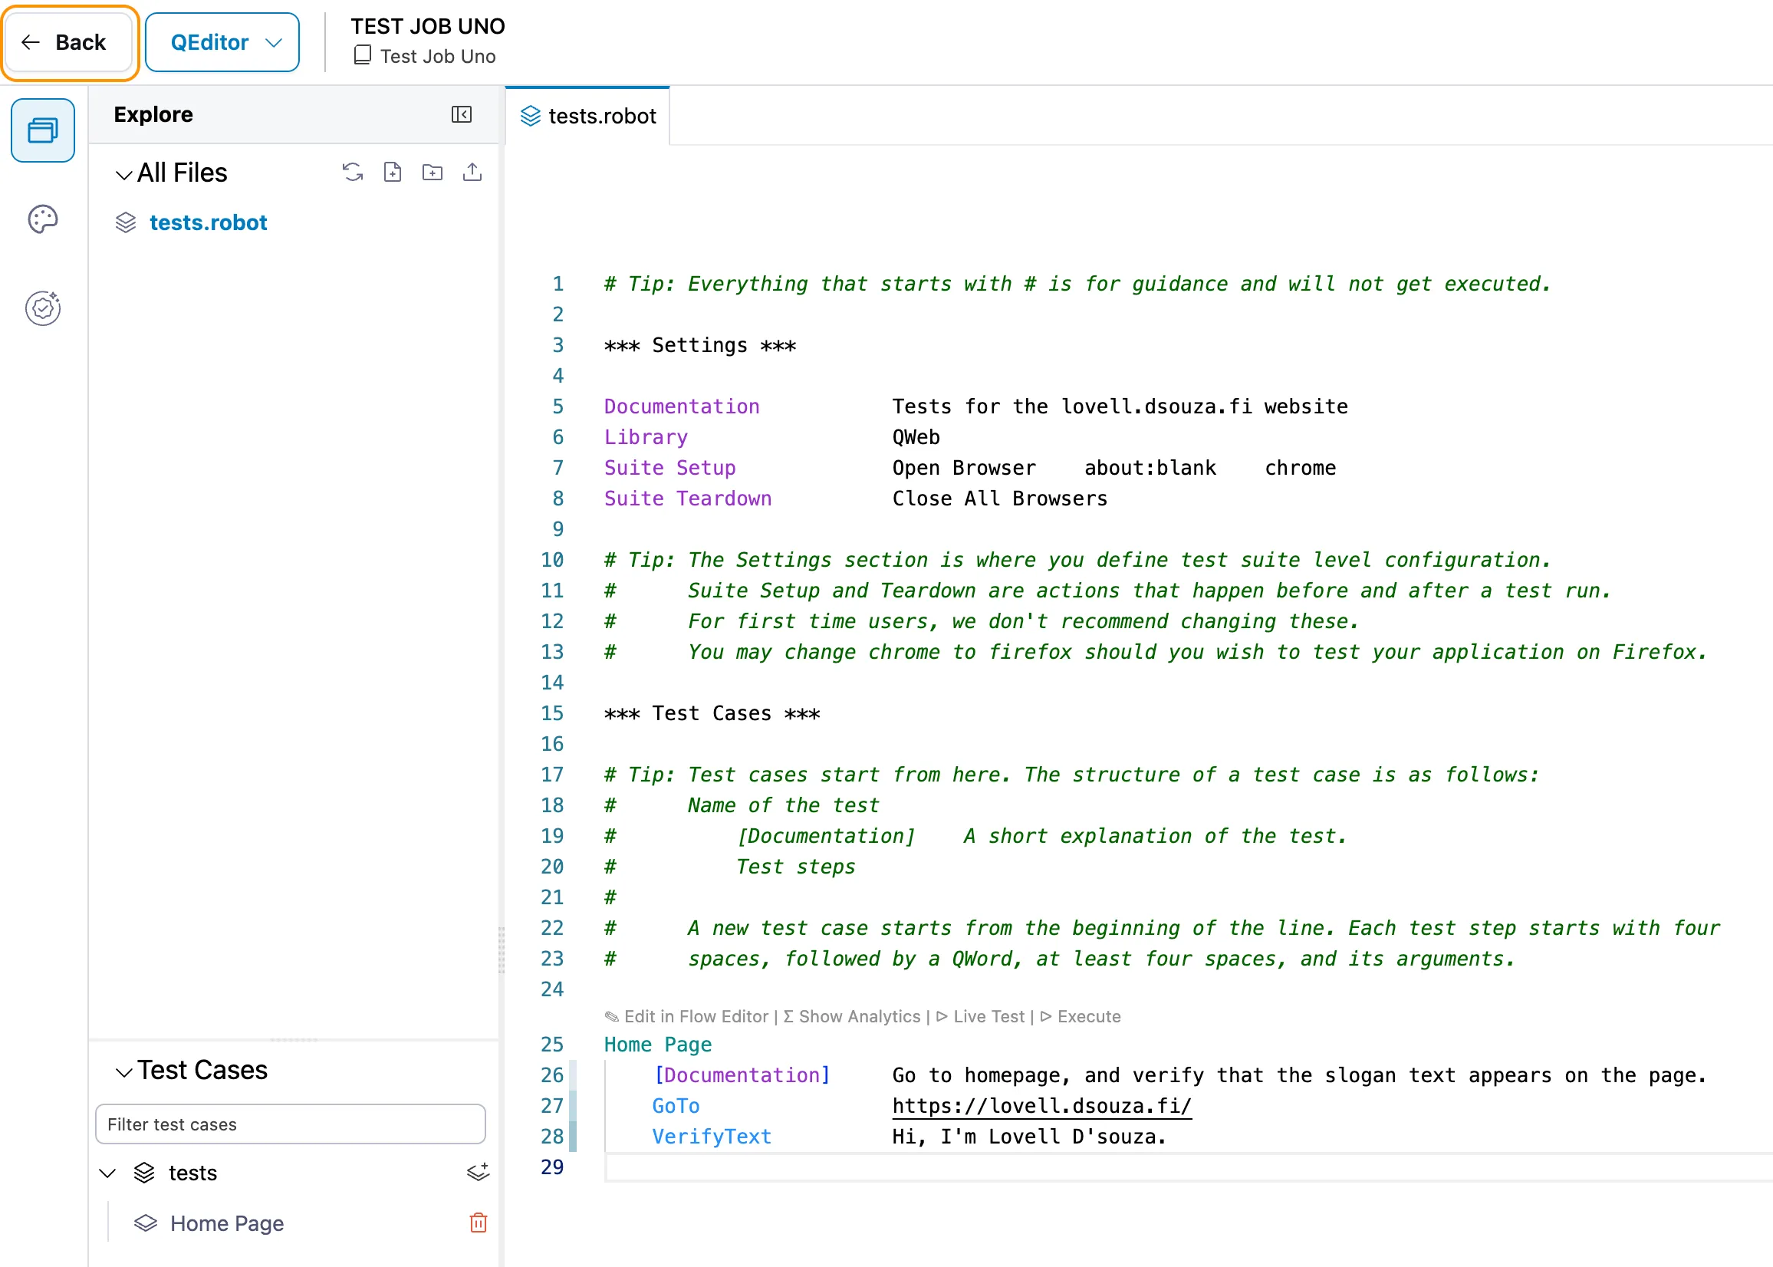
Task: Open the theme palette panel in the sidebar
Action: coord(42,219)
